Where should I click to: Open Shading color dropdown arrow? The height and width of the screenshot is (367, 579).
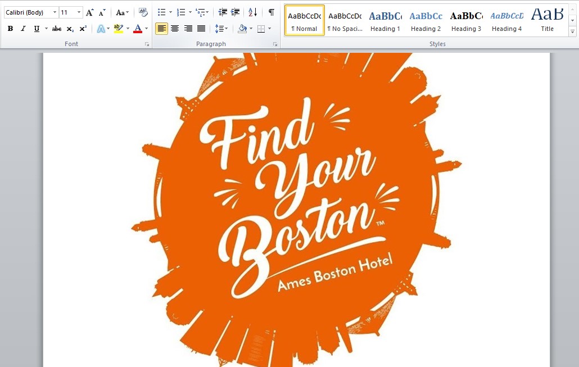(251, 29)
